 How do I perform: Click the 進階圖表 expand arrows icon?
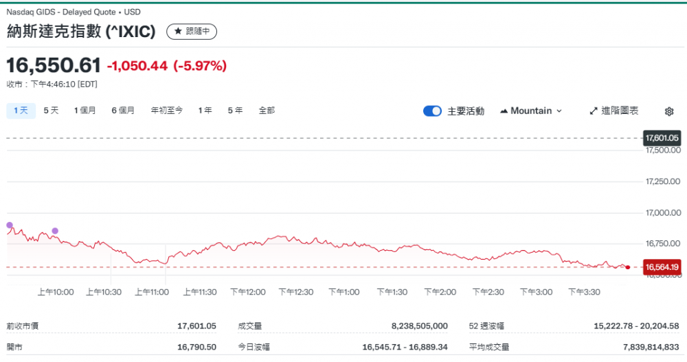tap(594, 111)
